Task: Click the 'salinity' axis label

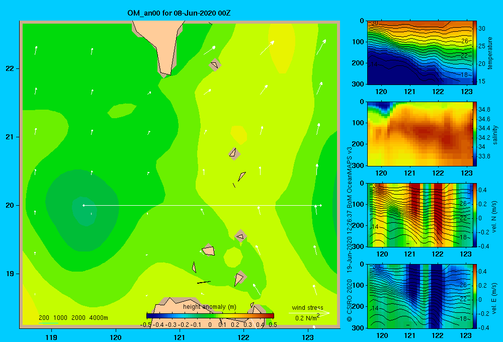Action: coord(495,134)
